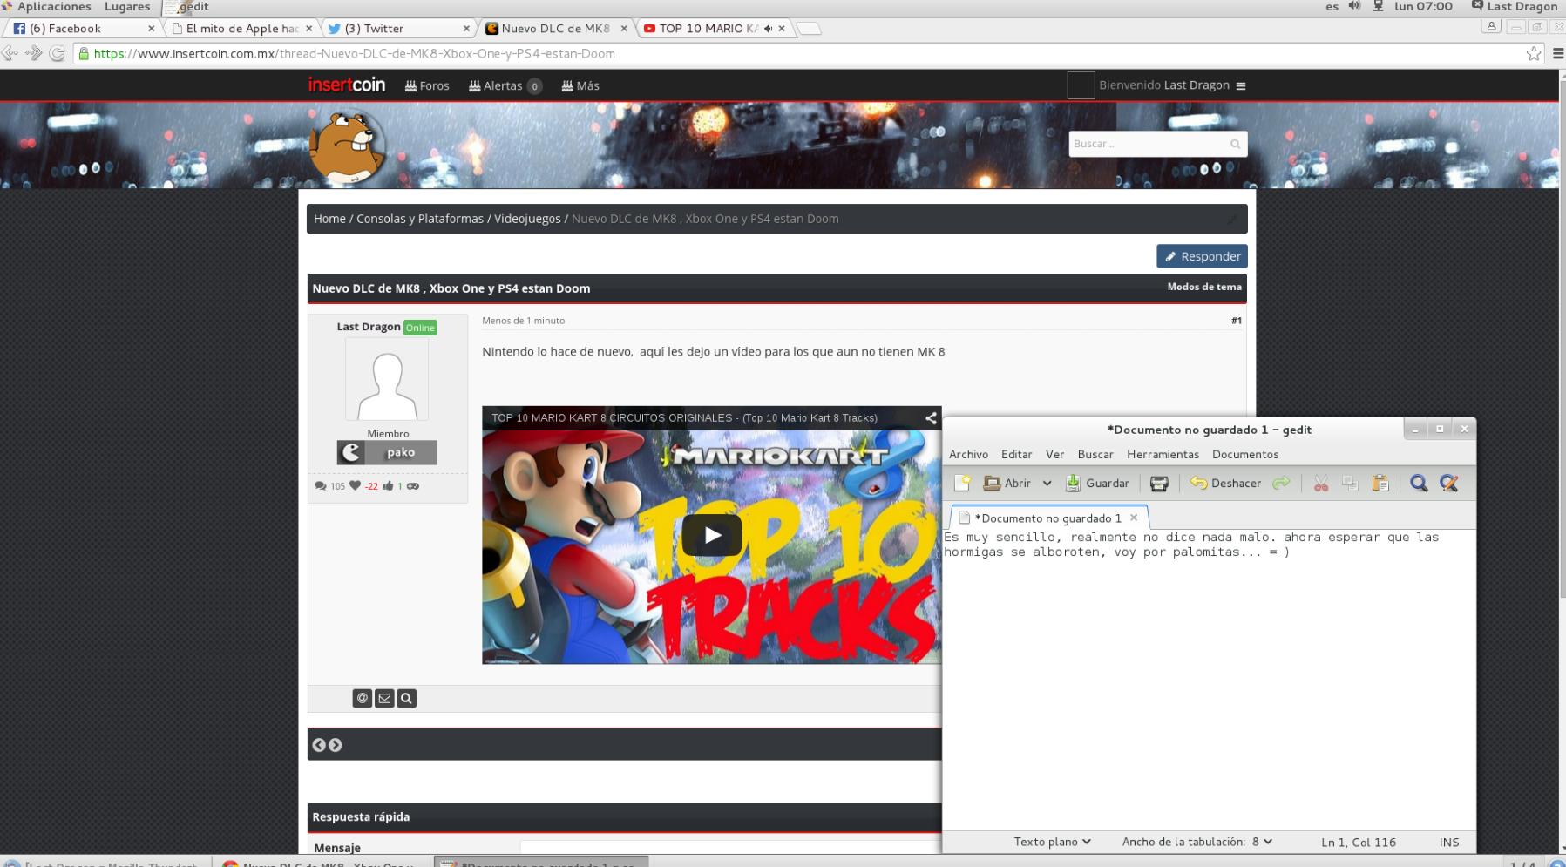Click the find magnifier icon in gedit
Image resolution: width=1566 pixels, height=867 pixels.
(x=1419, y=484)
